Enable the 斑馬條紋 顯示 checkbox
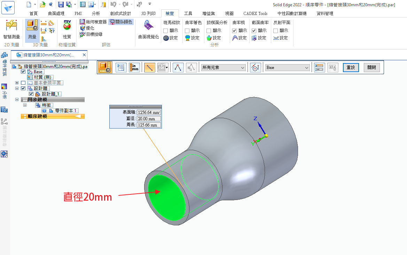This screenshot has height=255, width=407. tap(166, 31)
